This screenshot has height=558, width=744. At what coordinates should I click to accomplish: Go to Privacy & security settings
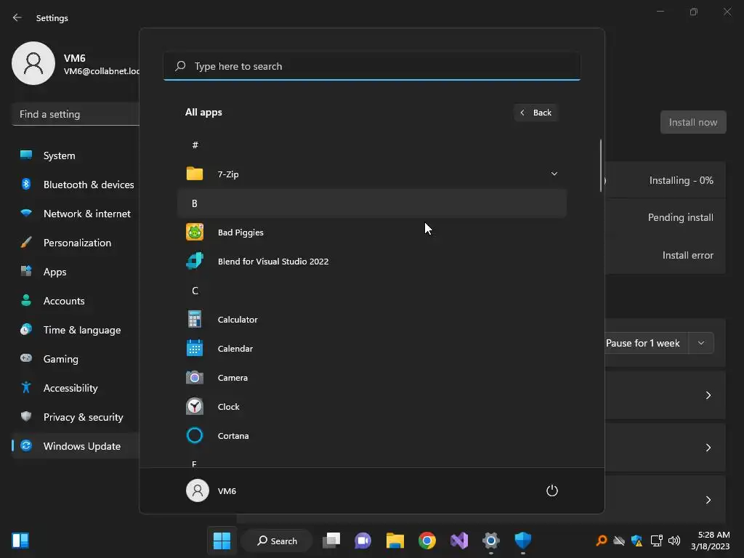click(76, 417)
